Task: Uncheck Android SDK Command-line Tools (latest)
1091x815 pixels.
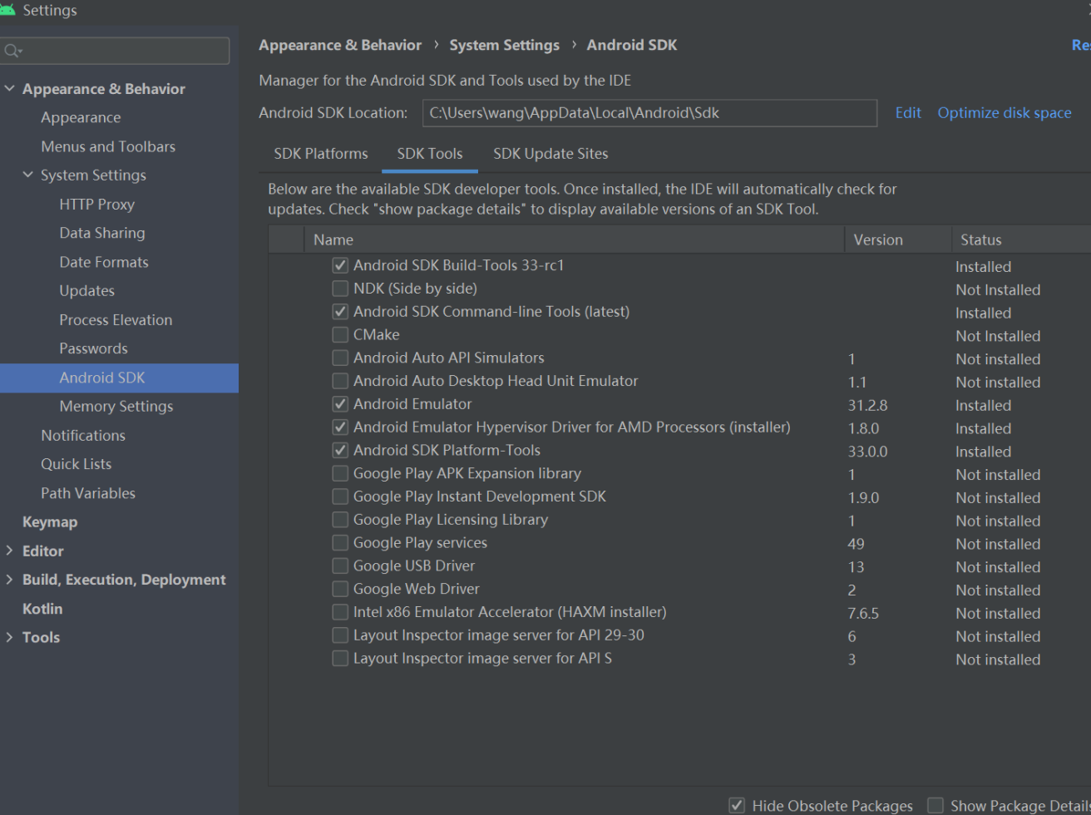Action: point(340,312)
